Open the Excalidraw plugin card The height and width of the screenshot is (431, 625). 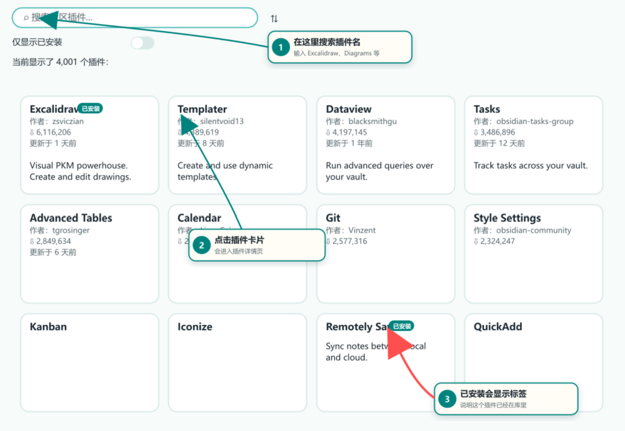[90, 145]
